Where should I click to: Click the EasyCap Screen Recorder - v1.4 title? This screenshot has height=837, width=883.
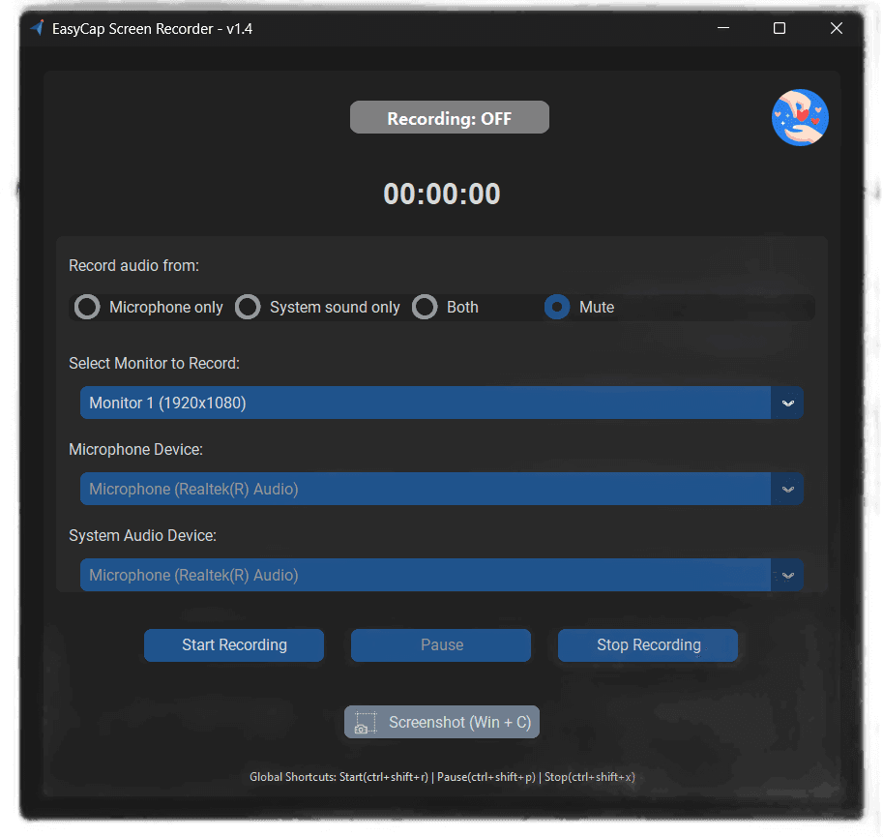(x=152, y=29)
